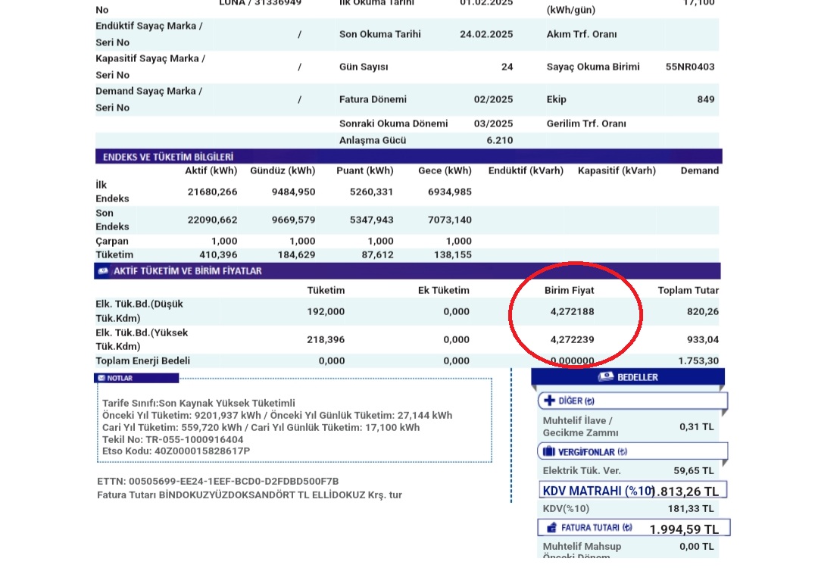Screen dimensions: 818x568
Task: Select the Aktif (kWh) column header
Action: tap(211, 170)
